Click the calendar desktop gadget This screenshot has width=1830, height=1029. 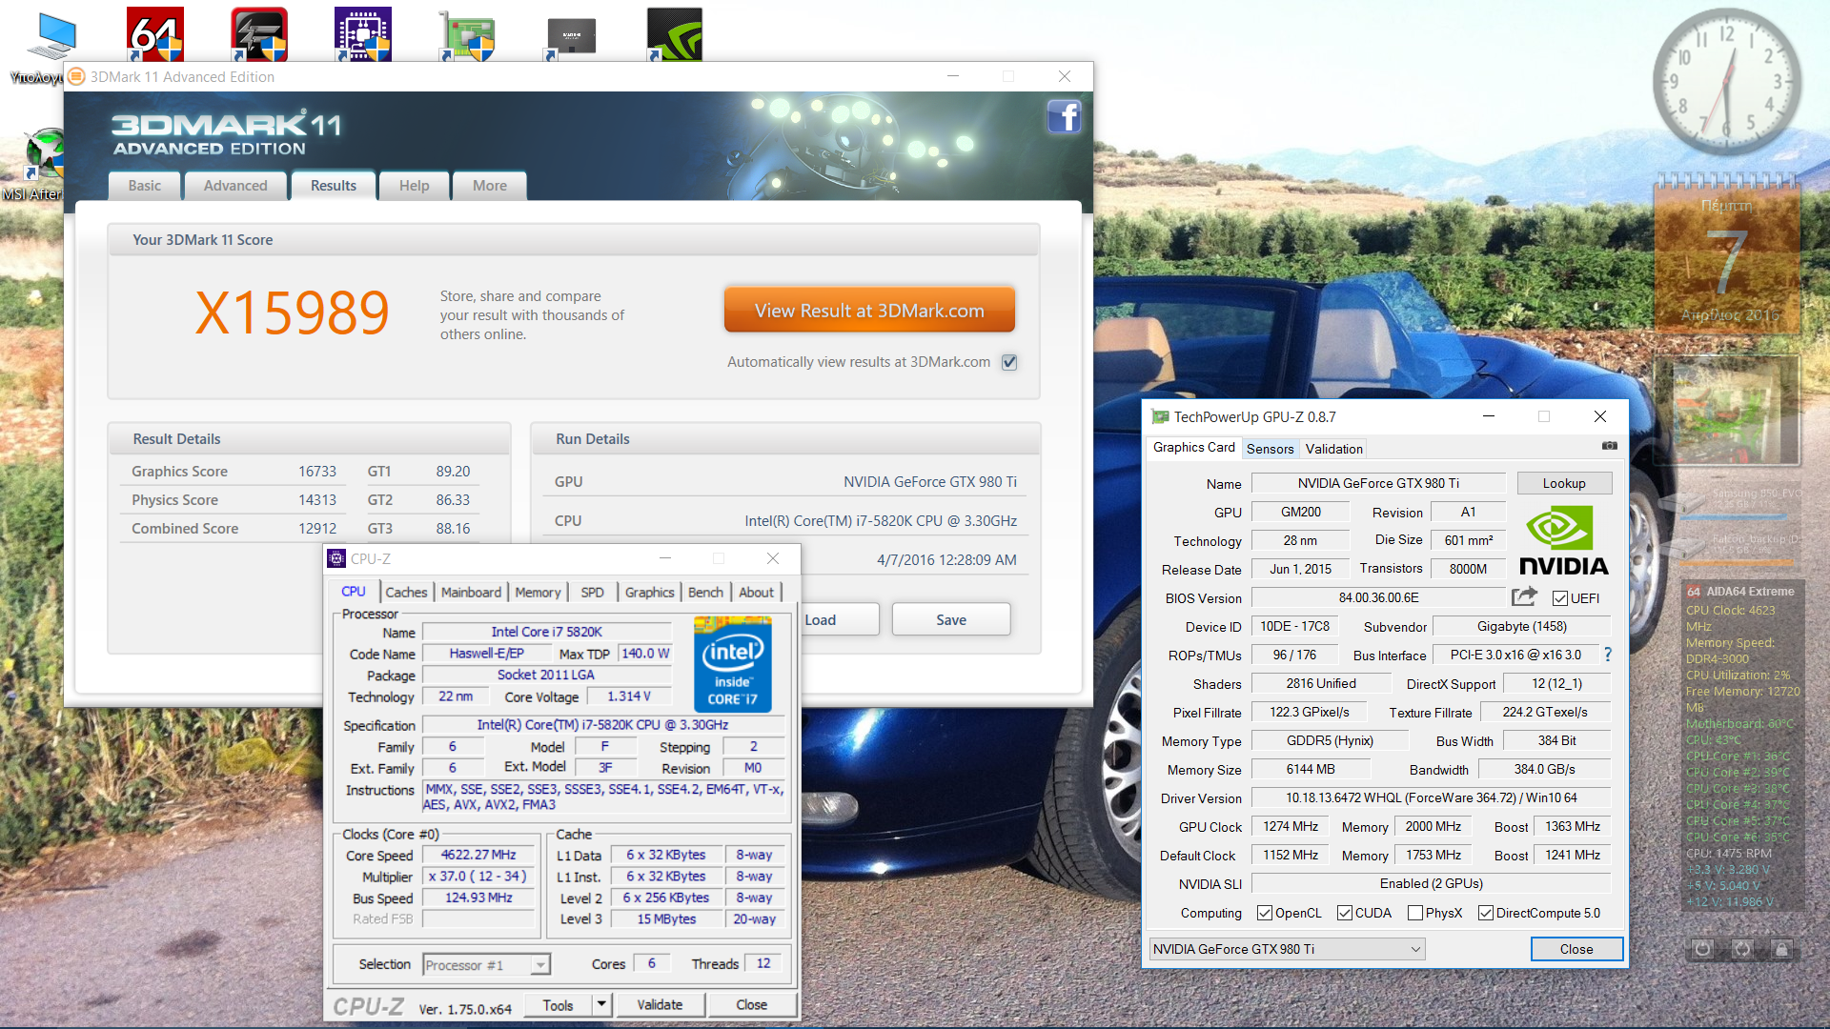1727,252
